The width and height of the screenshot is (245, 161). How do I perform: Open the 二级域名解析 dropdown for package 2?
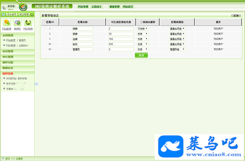point(142,34)
